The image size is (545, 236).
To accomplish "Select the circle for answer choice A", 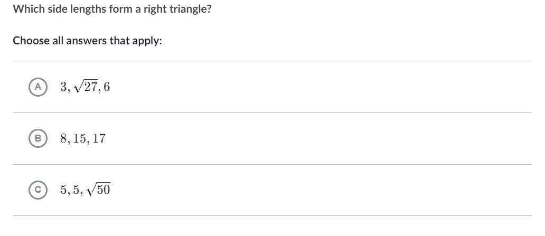I will coord(38,87).
